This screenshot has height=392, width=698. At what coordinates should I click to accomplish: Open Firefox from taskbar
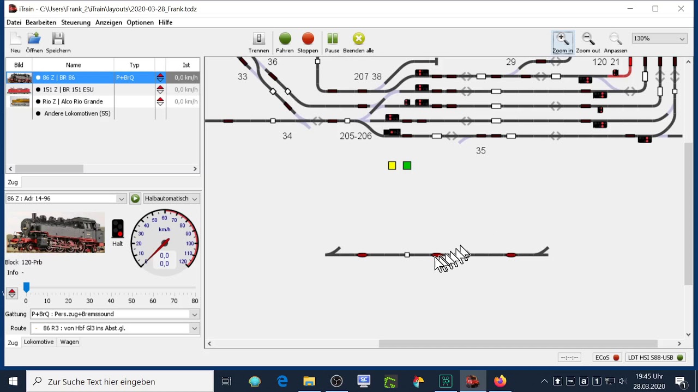pos(500,381)
